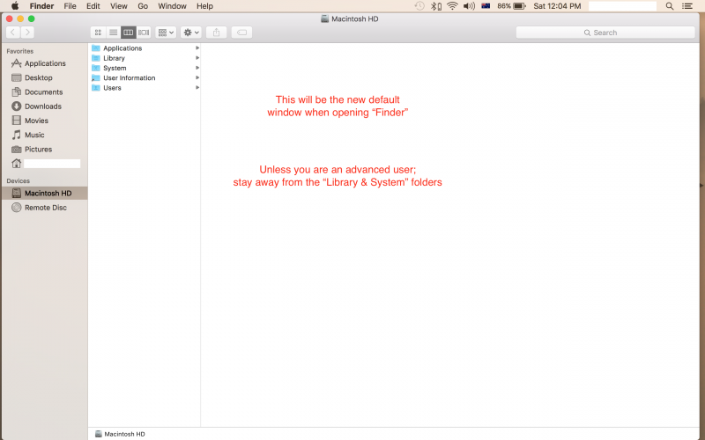Open the Apple menu
Viewport: 705px width, 440px height.
[15, 6]
